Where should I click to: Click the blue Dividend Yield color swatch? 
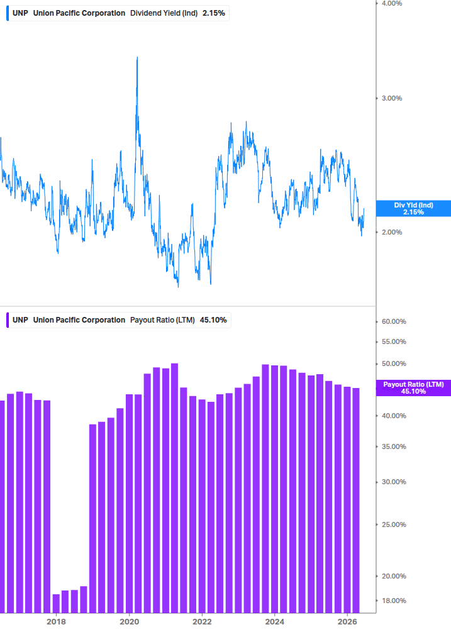click(x=8, y=13)
